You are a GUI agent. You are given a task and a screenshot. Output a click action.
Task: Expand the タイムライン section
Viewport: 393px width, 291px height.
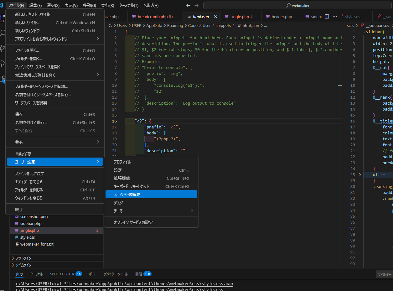[x=23, y=265]
